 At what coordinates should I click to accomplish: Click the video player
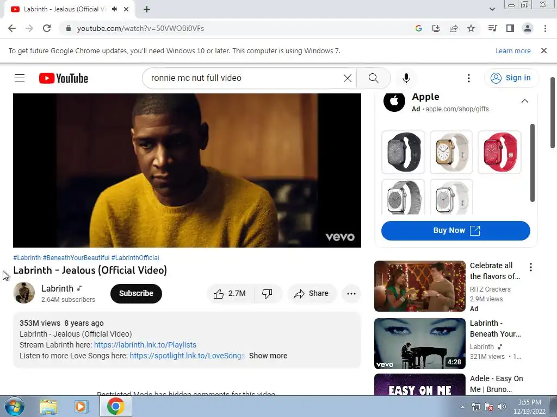[187, 170]
